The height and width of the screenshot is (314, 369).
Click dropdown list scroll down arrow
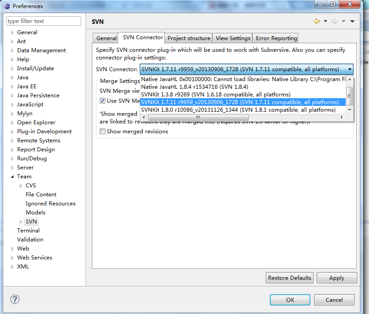pyautogui.click(x=350, y=109)
